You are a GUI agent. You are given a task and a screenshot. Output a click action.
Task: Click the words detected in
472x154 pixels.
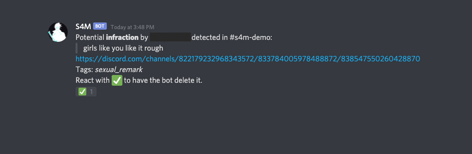210,37
